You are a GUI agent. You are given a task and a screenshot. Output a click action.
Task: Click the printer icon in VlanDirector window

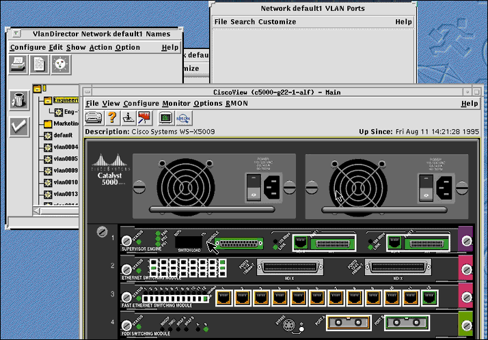(18, 64)
